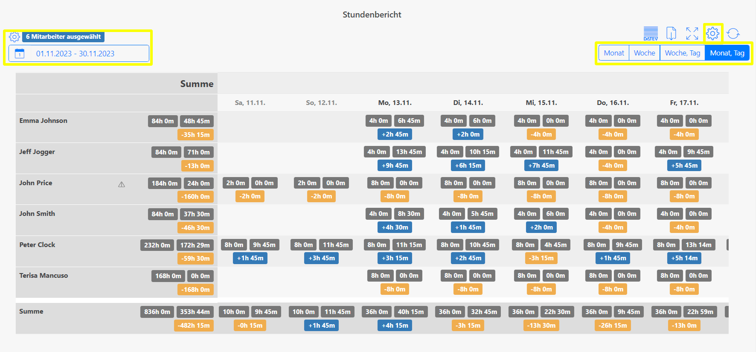Open report settings gear at top right
The image size is (756, 352).
(712, 33)
